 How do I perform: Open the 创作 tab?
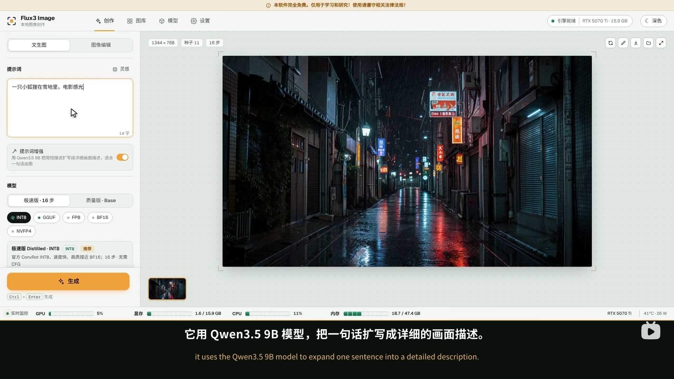[105, 21]
